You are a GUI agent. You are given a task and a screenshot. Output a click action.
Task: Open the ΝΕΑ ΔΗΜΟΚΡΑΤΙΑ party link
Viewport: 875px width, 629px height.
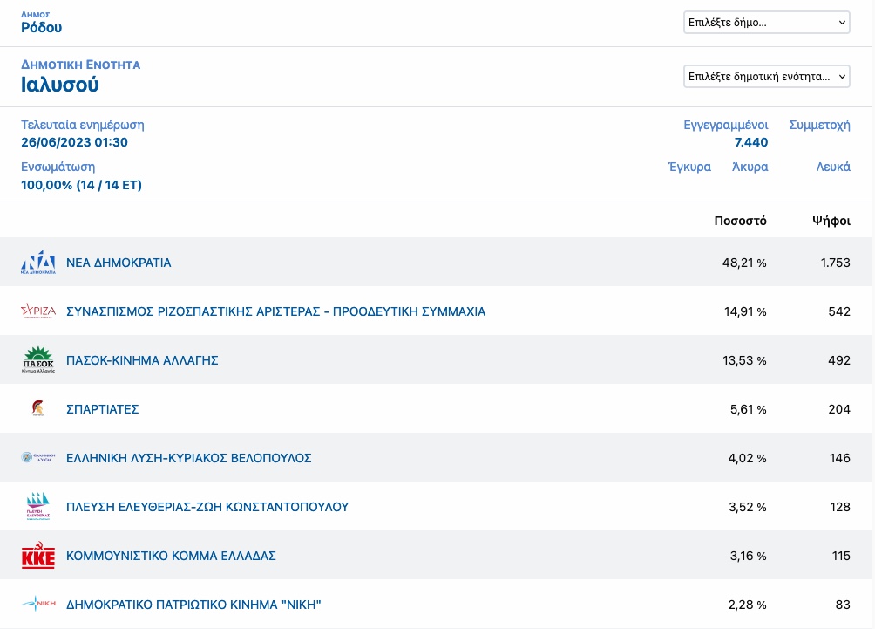[119, 263]
